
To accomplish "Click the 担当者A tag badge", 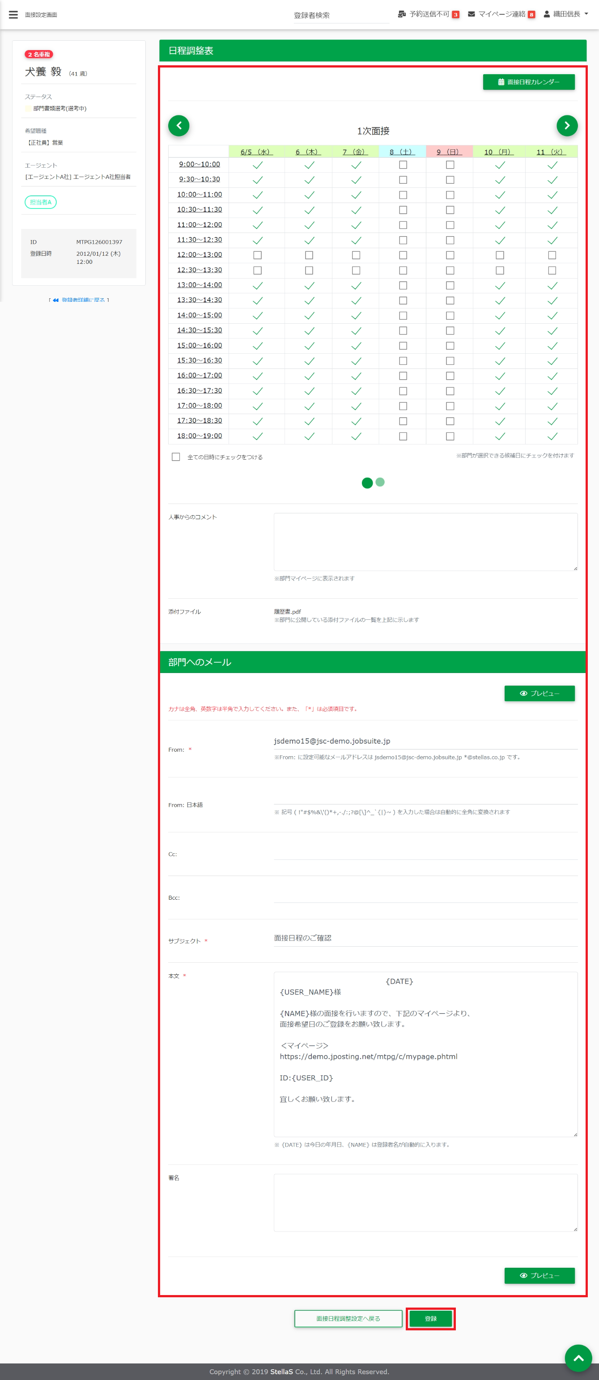I will tap(41, 202).
